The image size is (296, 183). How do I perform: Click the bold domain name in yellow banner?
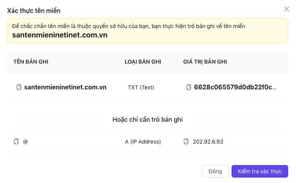click(60, 35)
